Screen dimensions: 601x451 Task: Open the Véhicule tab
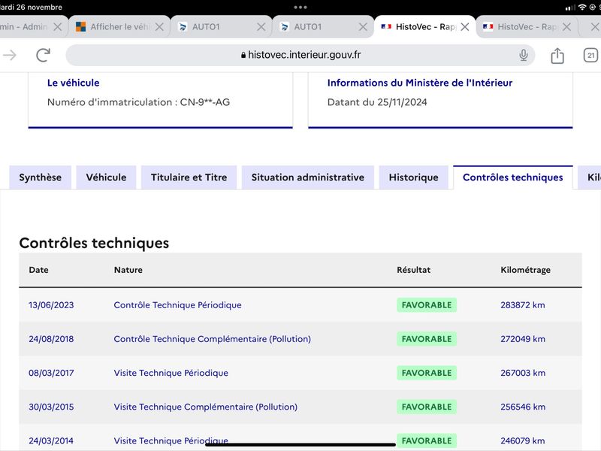click(x=106, y=177)
